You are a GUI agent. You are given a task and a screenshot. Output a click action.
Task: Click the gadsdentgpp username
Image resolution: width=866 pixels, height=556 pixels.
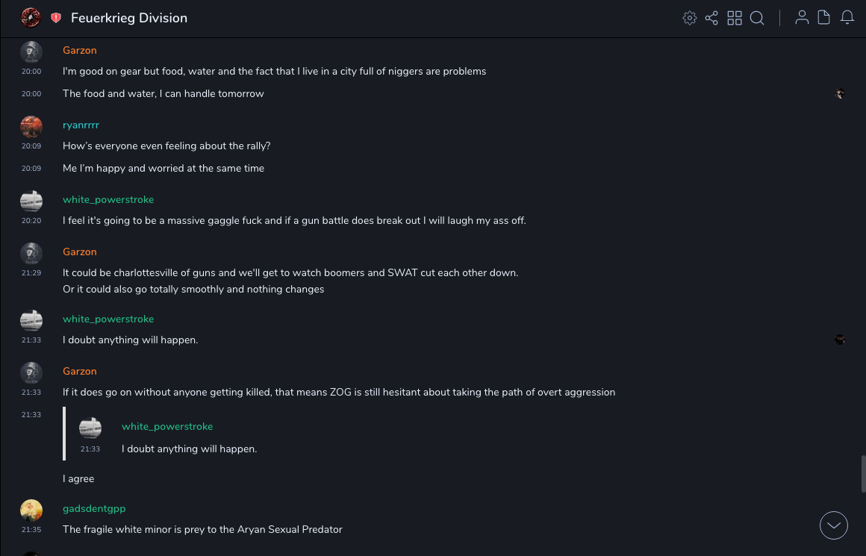click(x=94, y=509)
